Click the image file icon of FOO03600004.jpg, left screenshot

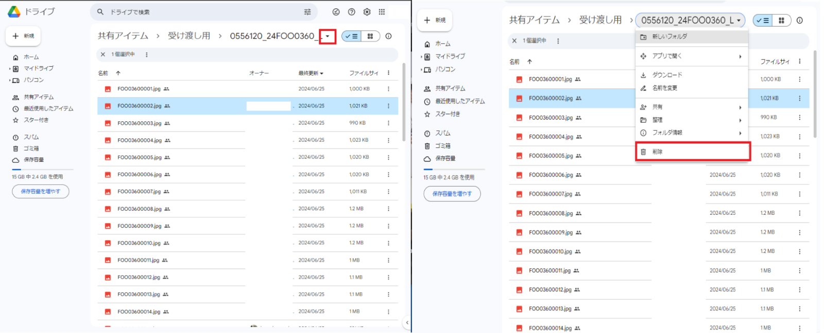coord(108,140)
